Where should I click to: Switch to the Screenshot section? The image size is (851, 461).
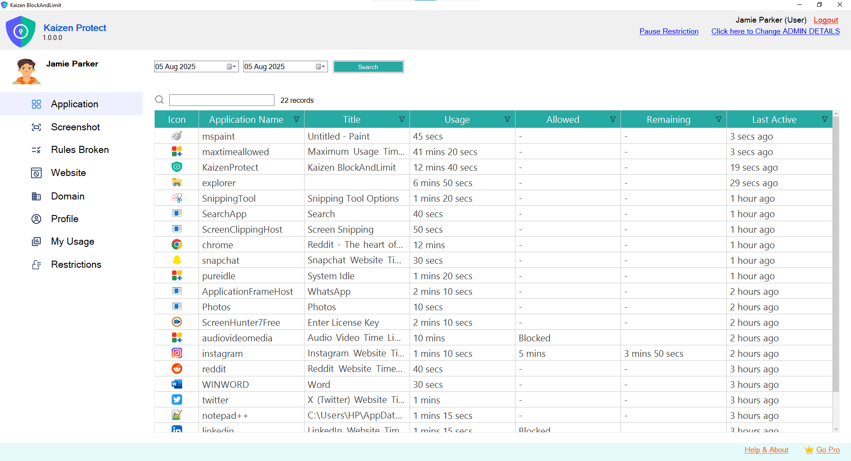click(x=36, y=127)
